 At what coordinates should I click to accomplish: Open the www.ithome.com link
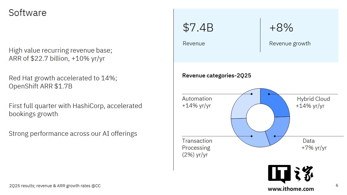point(291,189)
